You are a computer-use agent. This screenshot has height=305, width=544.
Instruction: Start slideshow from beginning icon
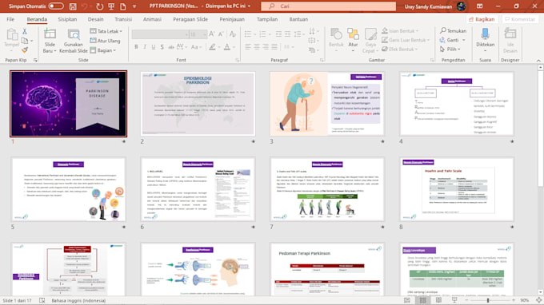(111, 6)
